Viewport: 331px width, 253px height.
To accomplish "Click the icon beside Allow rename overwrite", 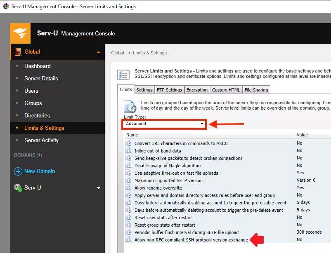I will point(128,187).
